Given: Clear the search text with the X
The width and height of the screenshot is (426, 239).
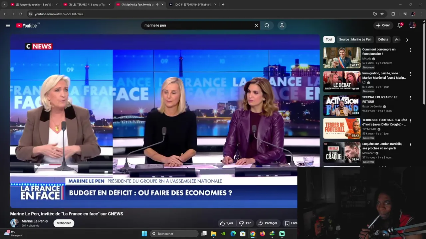Looking at the screenshot, I should click(x=256, y=25).
